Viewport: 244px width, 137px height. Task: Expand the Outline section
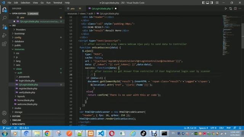coord(37,116)
